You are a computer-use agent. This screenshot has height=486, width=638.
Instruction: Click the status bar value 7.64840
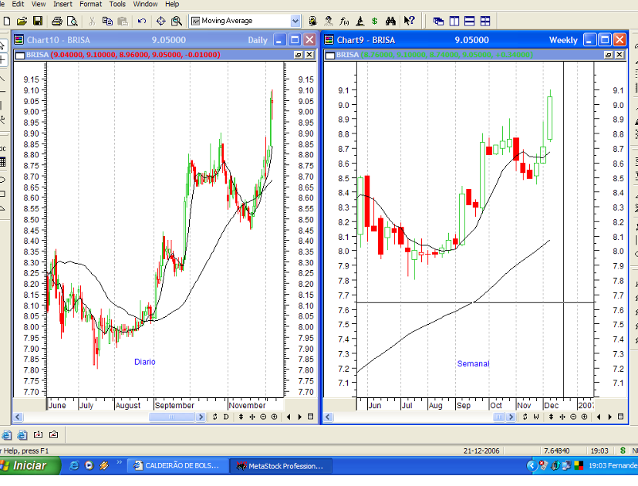[557, 451]
